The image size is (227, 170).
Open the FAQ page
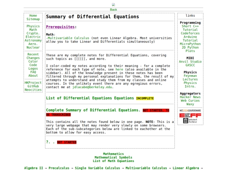click(x=33, y=72)
